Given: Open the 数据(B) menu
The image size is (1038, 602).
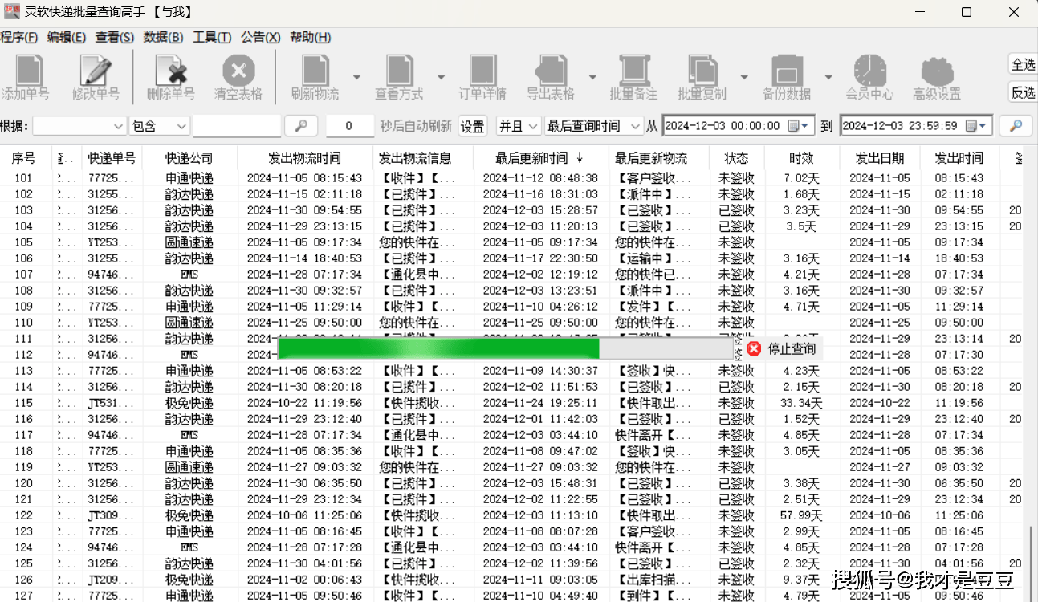Looking at the screenshot, I should tap(163, 37).
